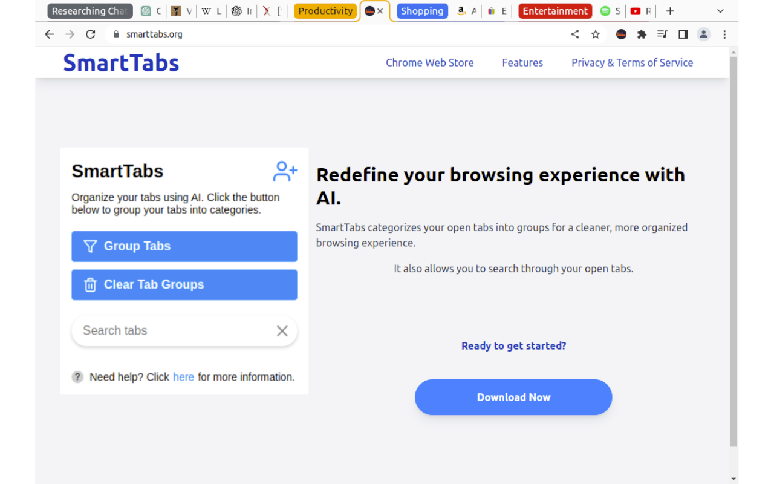This screenshot has height=484, width=774.
Task: Open the Chrome Web Store link
Action: (430, 62)
